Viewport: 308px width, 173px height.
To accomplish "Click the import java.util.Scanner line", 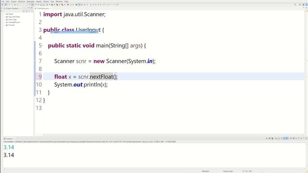I will tap(75, 14).
